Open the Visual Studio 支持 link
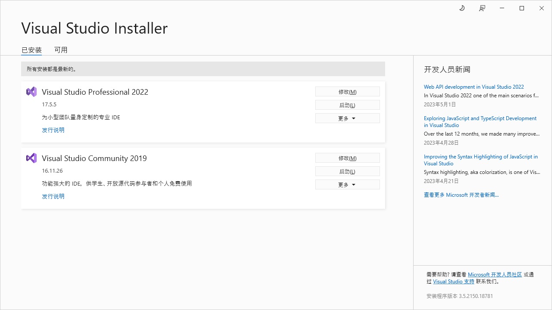Screen dimensions: 552x310 [x=453, y=282]
